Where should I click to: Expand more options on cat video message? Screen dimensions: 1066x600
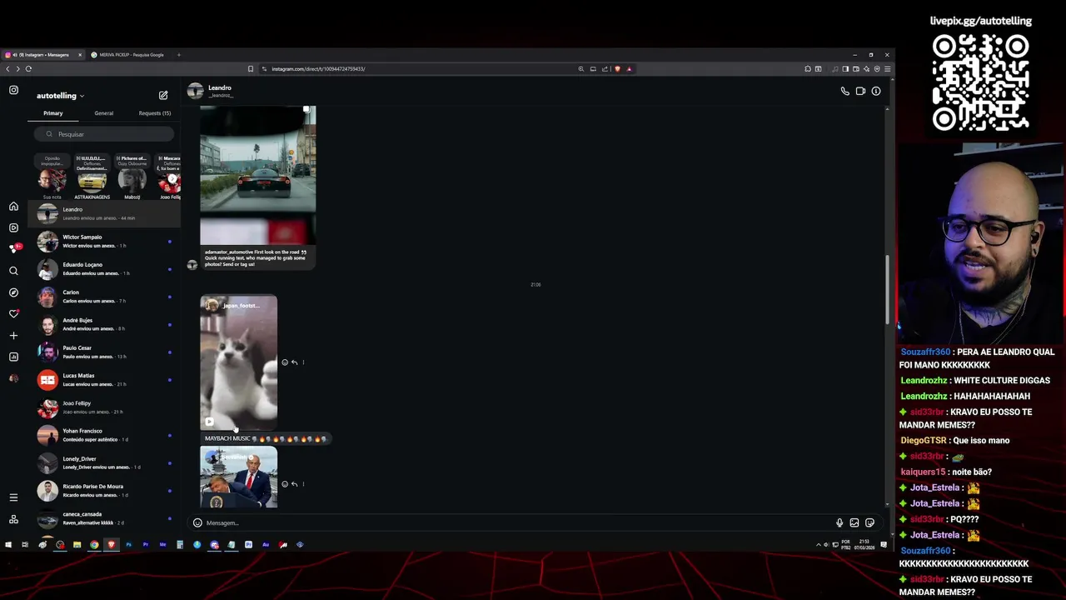303,362
